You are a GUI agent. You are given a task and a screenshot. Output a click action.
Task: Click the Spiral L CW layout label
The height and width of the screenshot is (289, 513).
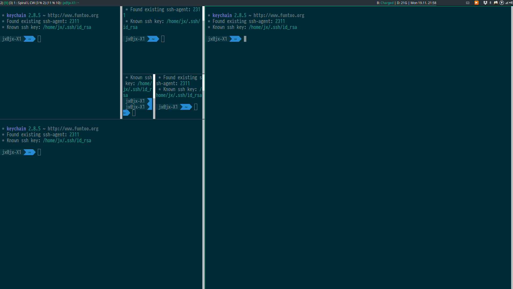(27, 3)
